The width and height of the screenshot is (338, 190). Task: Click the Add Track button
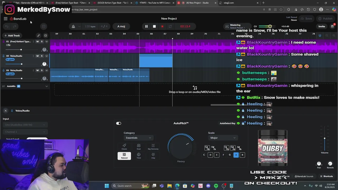tap(12, 36)
